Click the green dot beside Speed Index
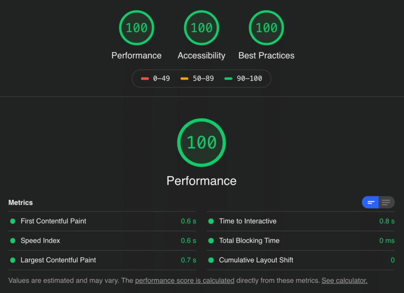 coord(13,241)
